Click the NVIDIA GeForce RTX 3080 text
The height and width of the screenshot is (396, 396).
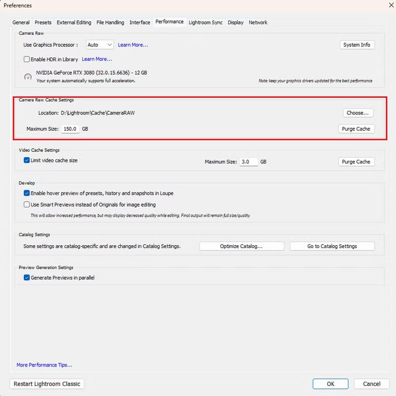point(91,73)
